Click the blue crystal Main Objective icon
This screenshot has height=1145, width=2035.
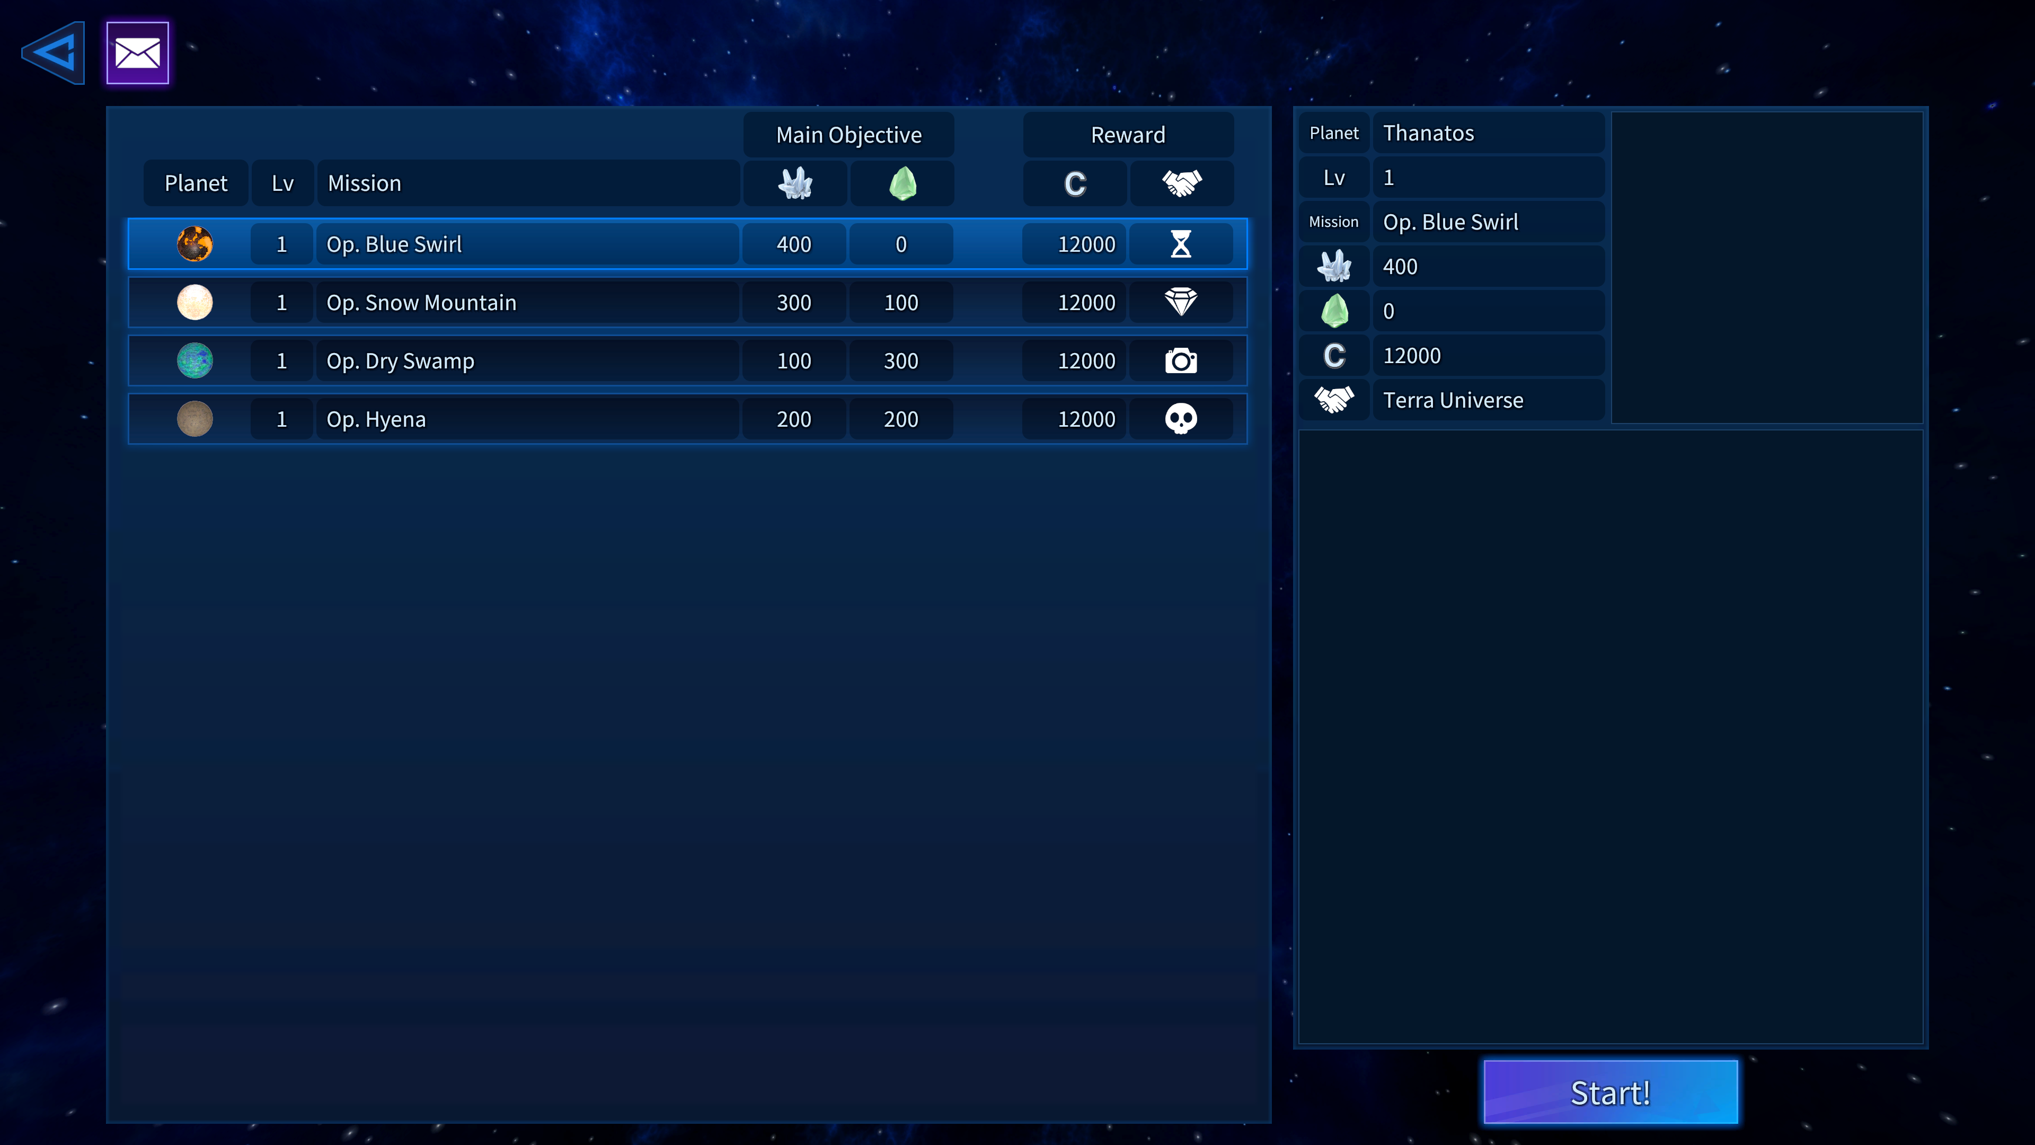[795, 183]
